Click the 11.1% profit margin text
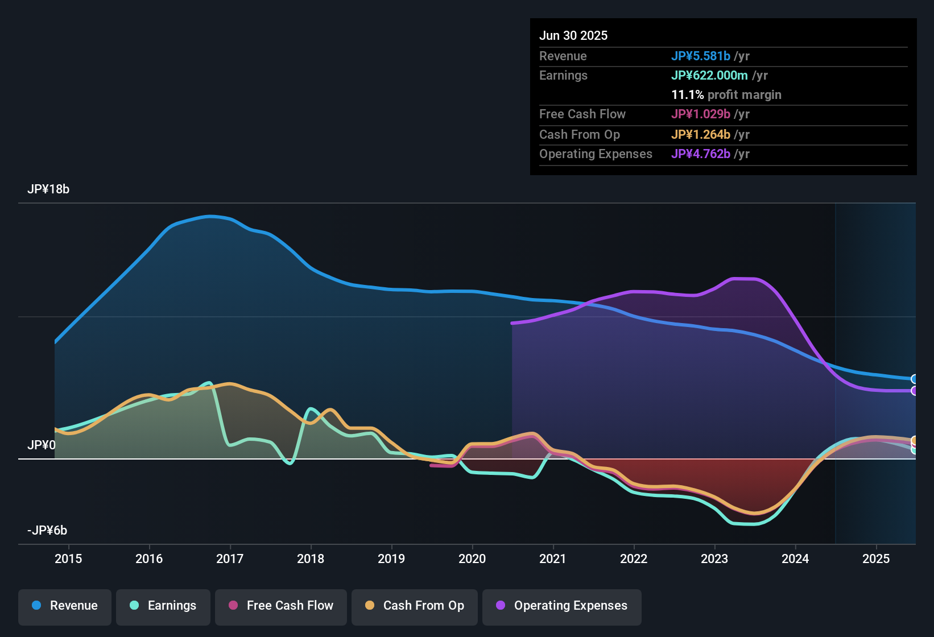 (x=726, y=95)
